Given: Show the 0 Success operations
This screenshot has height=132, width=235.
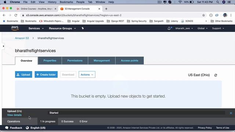Looking at the screenshot, I should coord(67,121).
